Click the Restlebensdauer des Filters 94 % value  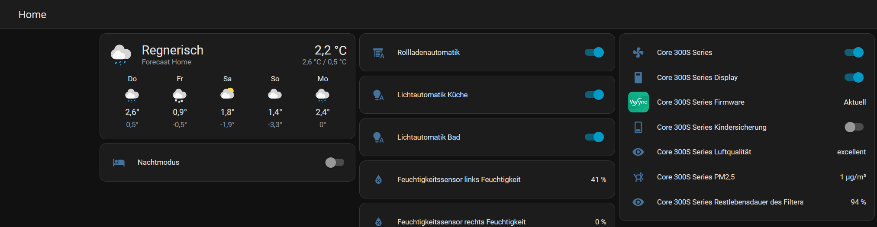coord(858,202)
